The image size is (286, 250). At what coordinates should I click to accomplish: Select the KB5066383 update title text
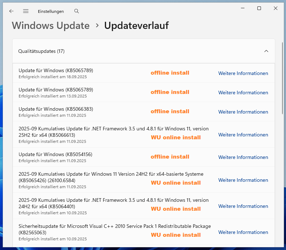click(56, 109)
